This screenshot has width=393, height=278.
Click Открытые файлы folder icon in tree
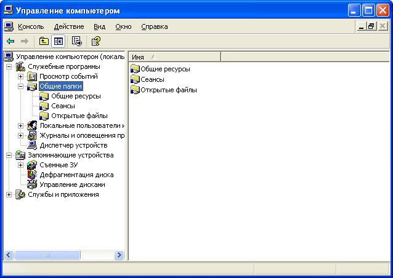pos(44,116)
